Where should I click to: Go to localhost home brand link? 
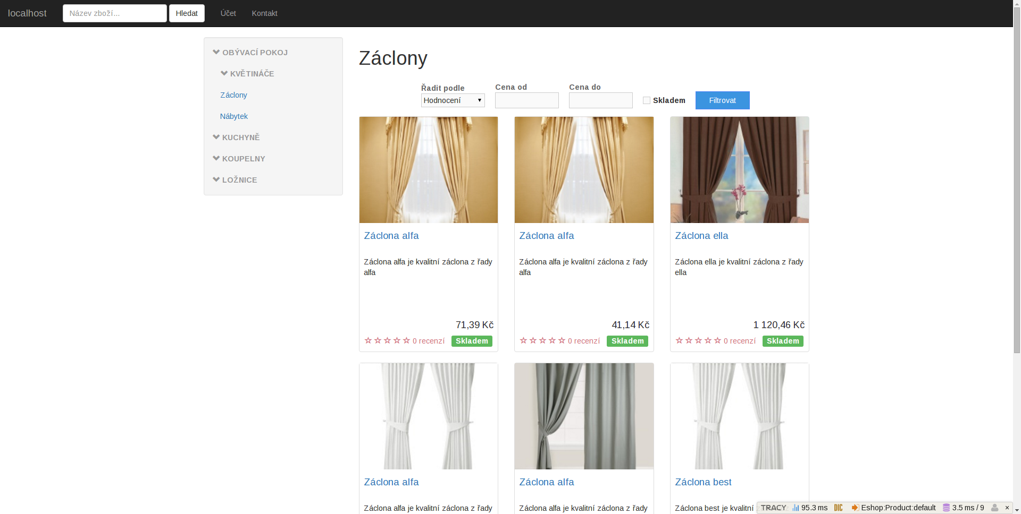(x=27, y=13)
